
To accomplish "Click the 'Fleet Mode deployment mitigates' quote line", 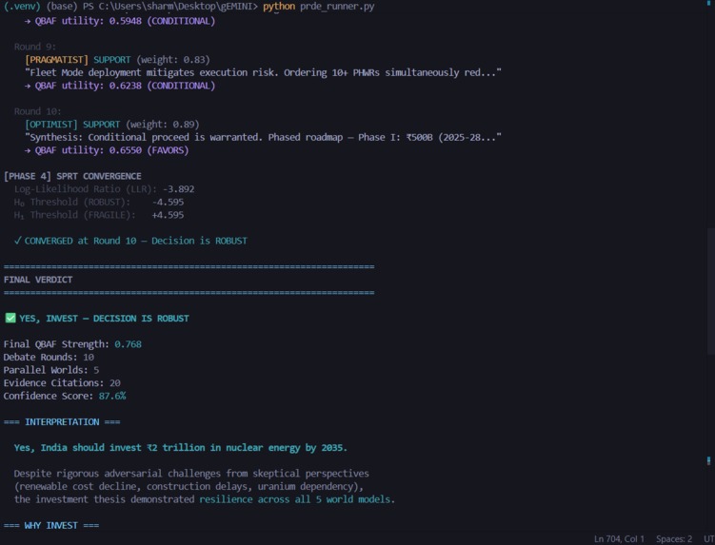I will 263,72.
